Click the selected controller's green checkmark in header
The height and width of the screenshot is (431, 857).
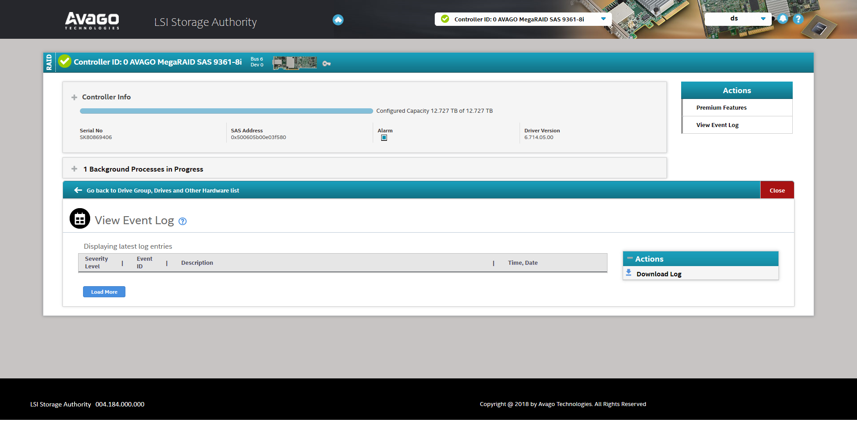coord(445,19)
